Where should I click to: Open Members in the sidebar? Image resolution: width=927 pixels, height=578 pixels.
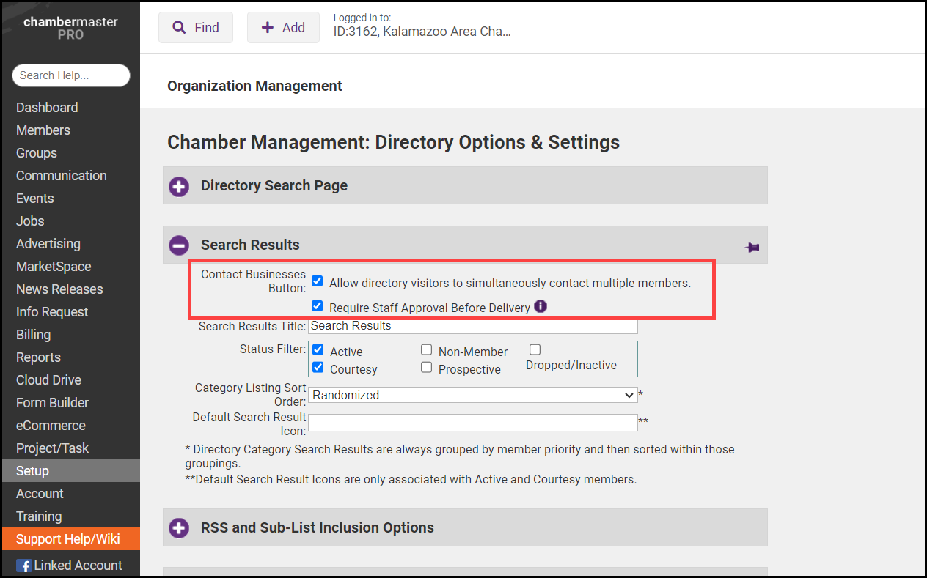click(x=43, y=130)
